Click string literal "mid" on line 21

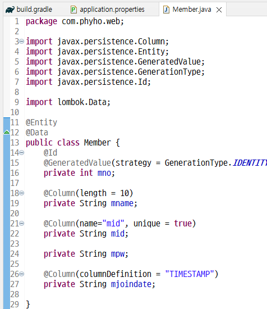(x=113, y=224)
